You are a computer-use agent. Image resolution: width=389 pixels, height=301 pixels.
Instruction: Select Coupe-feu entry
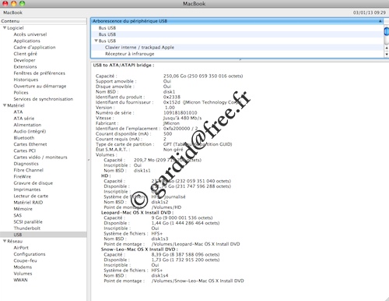click(25, 260)
